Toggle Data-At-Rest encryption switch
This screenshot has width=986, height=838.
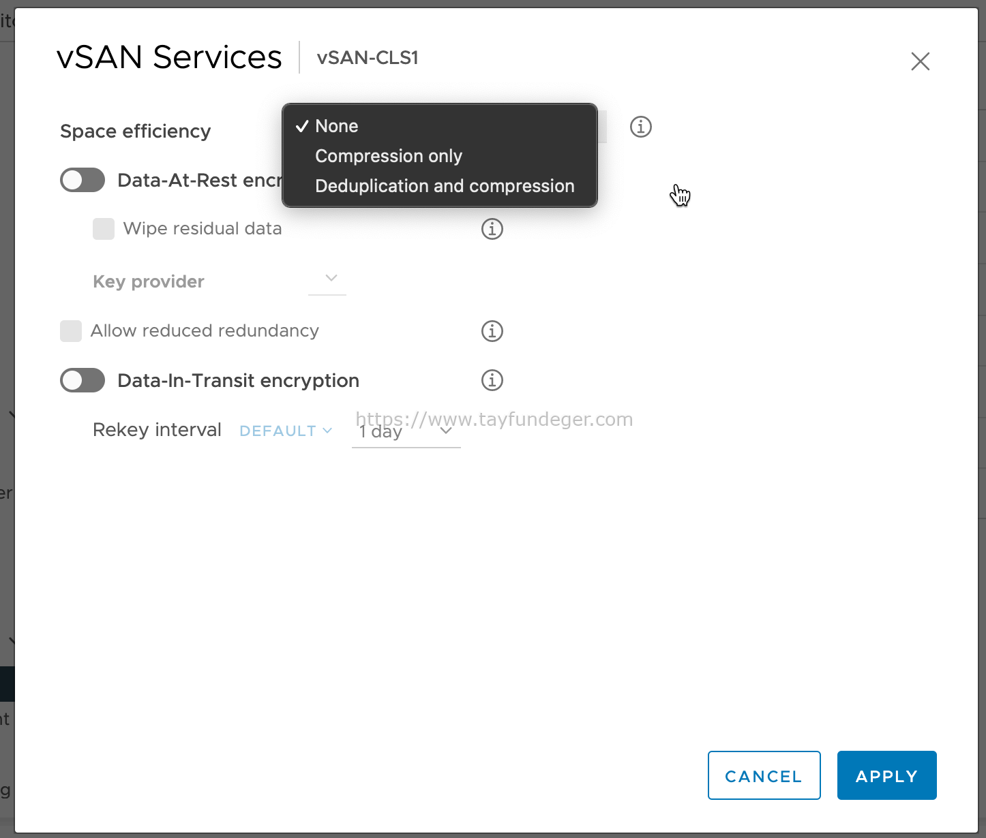click(83, 181)
